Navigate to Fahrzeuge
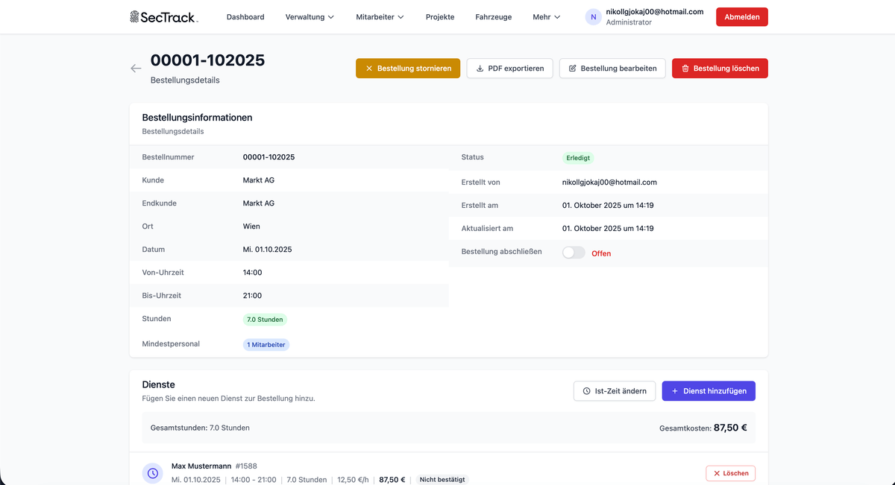The width and height of the screenshot is (895, 485). 494,17
